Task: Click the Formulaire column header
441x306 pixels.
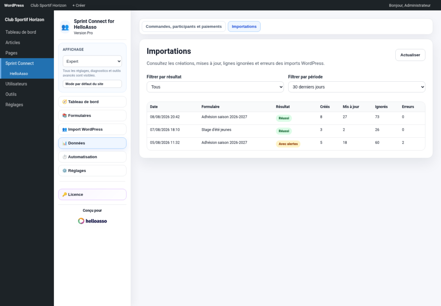Action: [210, 107]
